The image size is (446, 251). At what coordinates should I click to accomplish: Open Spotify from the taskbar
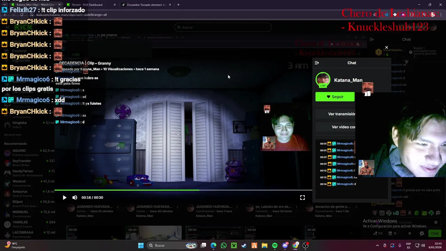point(275,245)
